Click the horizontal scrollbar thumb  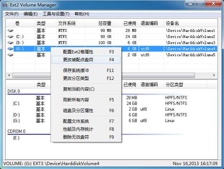(x=104, y=75)
